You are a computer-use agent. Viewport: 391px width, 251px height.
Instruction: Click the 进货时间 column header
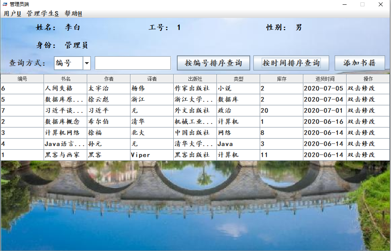(325, 79)
